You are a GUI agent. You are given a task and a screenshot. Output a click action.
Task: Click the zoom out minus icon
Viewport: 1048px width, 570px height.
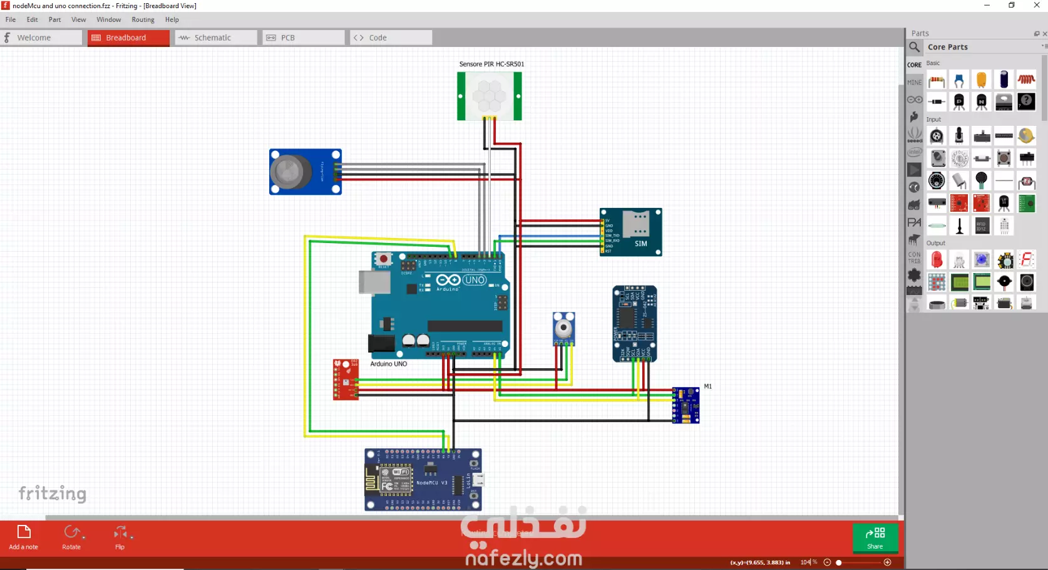[827, 562]
